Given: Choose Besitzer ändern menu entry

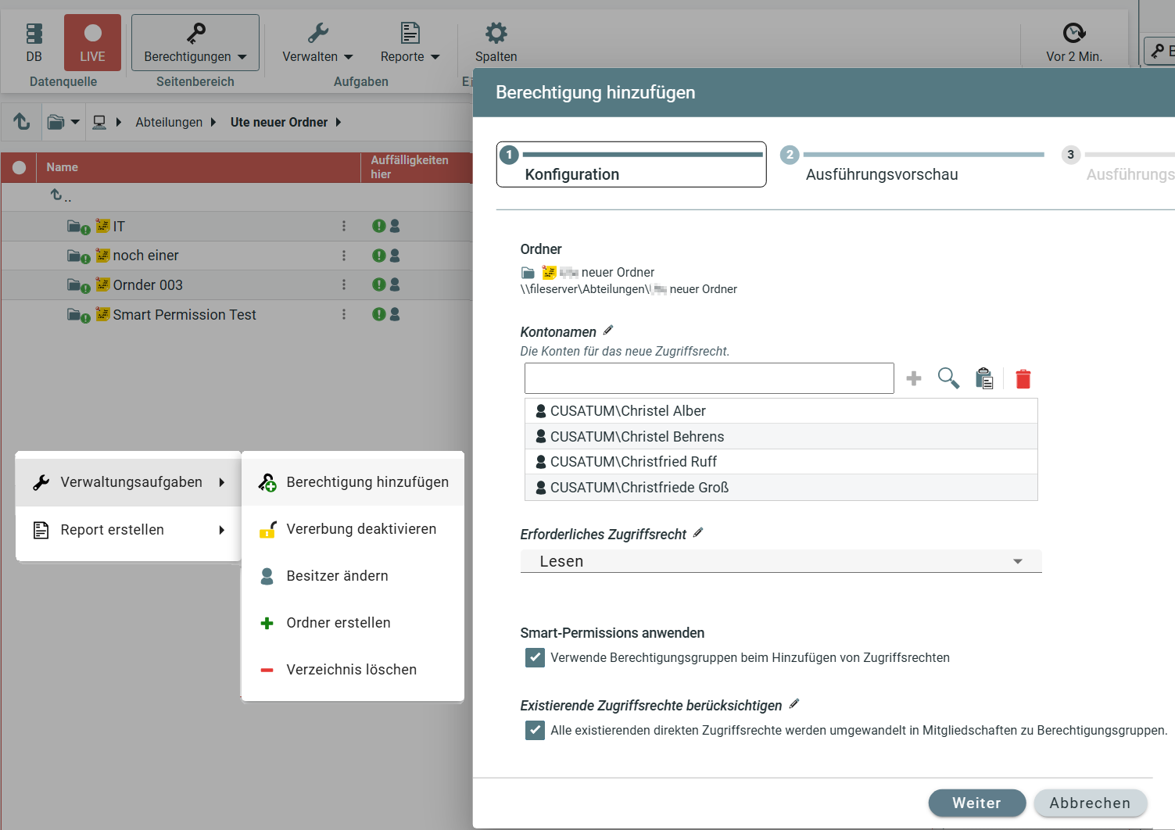Looking at the screenshot, I should tap(337, 576).
